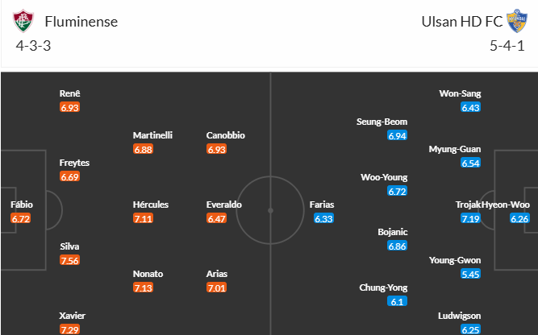Select Xavier's 7.29 rating badge
The image size is (538, 335).
[69, 329]
